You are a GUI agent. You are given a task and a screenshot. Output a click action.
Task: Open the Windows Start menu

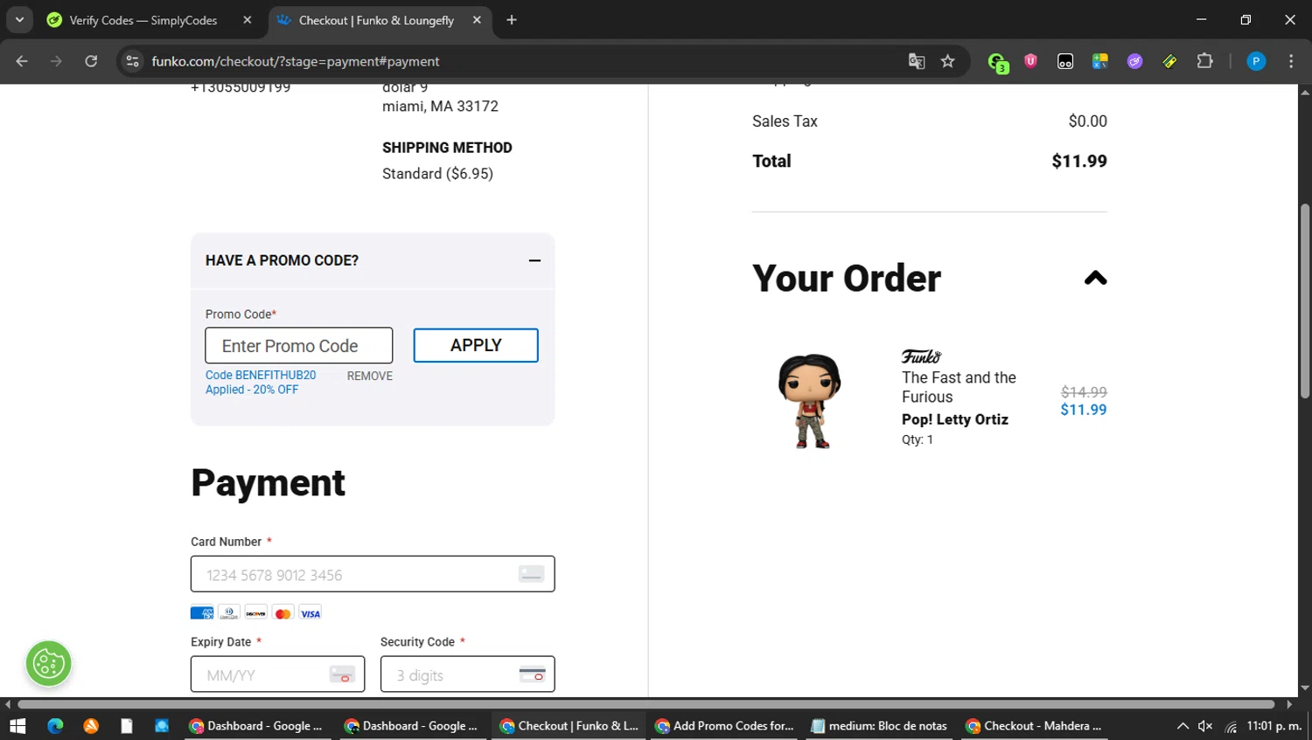17,726
